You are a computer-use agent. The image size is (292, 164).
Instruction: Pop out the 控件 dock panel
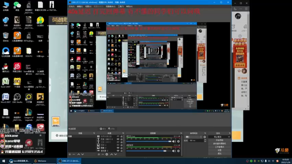230,133
